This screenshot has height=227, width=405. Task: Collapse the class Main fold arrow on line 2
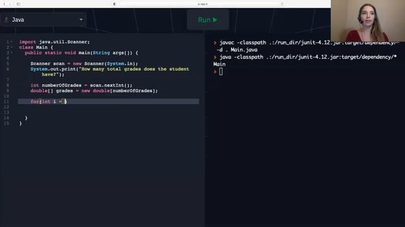[x=11, y=47]
